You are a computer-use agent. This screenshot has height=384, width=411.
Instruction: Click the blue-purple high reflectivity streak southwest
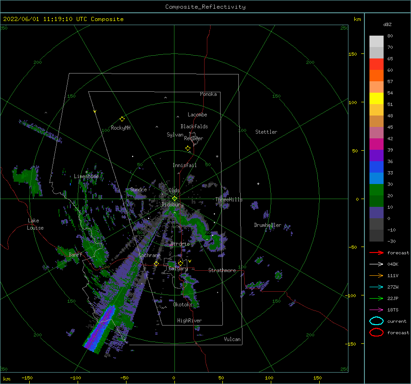[100, 328]
